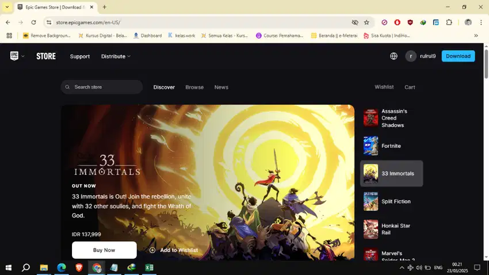The width and height of the screenshot is (489, 275).
Task: Click the globe language icon
Action: [394, 56]
